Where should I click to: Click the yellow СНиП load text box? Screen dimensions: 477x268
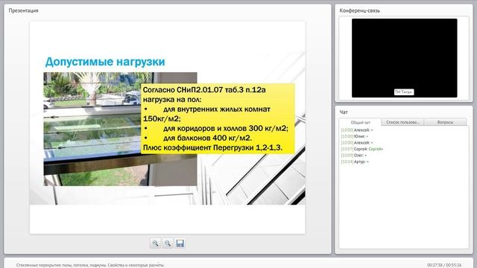218,118
